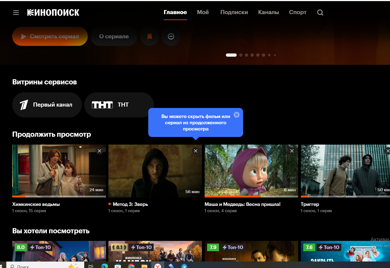Switch to the Моё tab
Screen dimensions: 390x268
coord(203,12)
